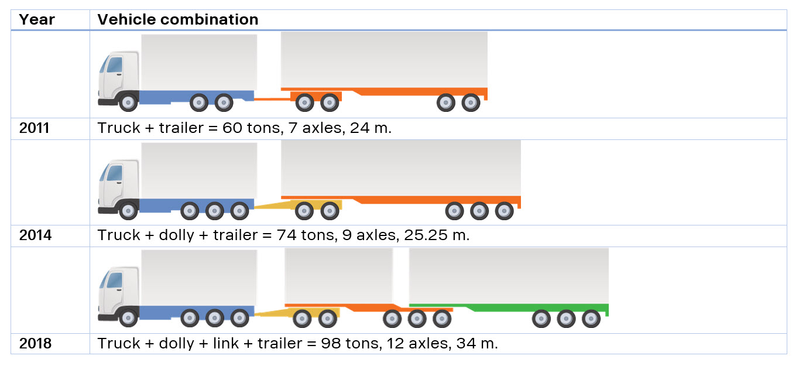
Task: Click the truck cargo box in 2011 illustration
Action: click(x=199, y=62)
